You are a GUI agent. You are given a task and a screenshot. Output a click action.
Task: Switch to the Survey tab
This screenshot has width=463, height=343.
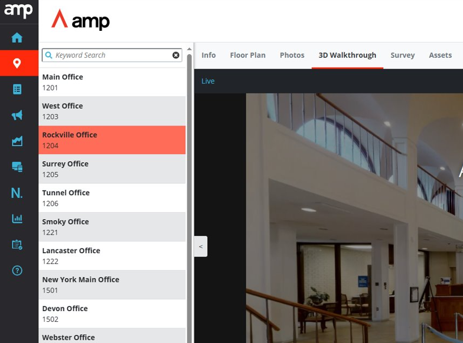(x=402, y=55)
